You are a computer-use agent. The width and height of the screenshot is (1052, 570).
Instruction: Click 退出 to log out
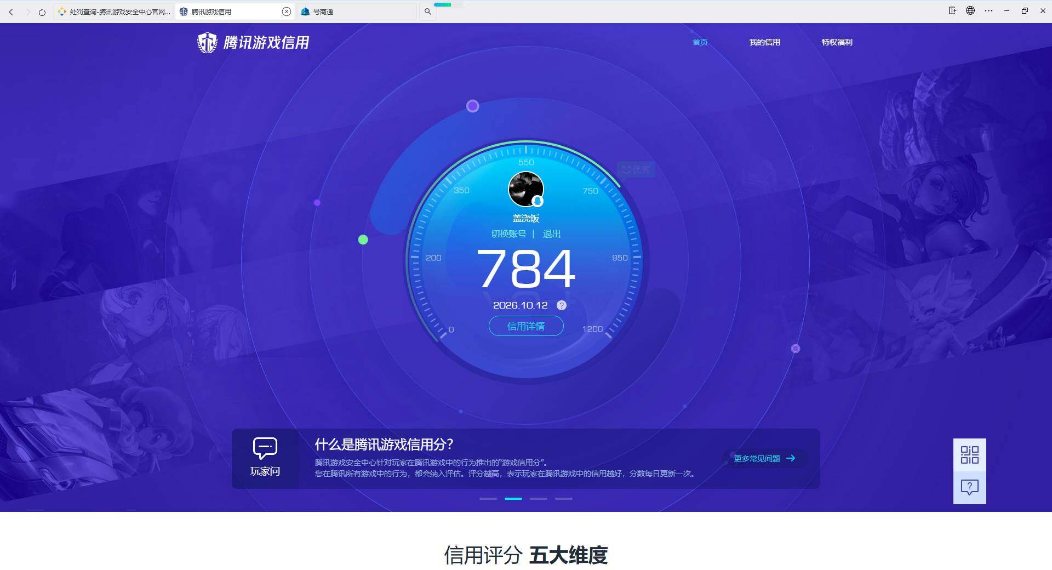click(552, 233)
